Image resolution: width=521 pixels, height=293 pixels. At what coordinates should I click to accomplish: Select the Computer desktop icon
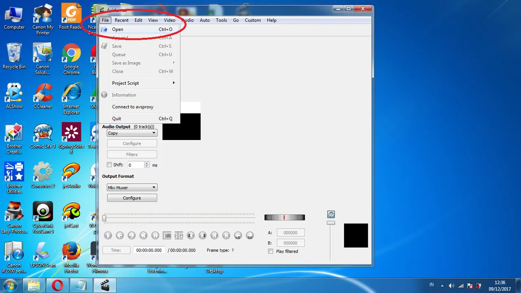14,17
